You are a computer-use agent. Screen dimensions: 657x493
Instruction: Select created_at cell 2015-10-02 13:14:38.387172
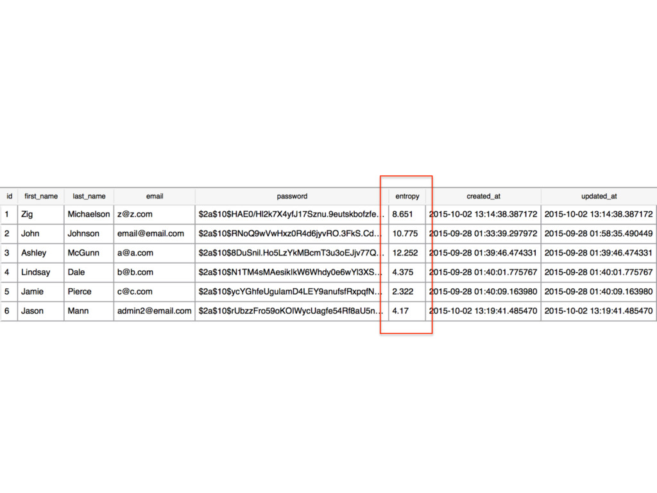484,214
